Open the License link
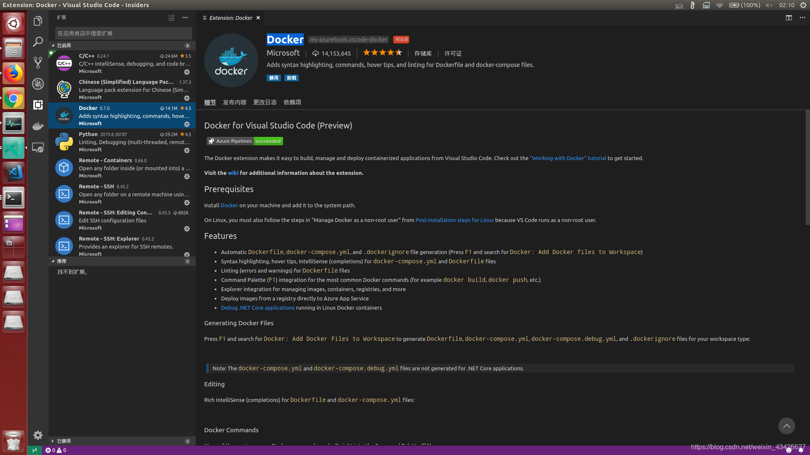The height and width of the screenshot is (455, 810). coord(453,54)
